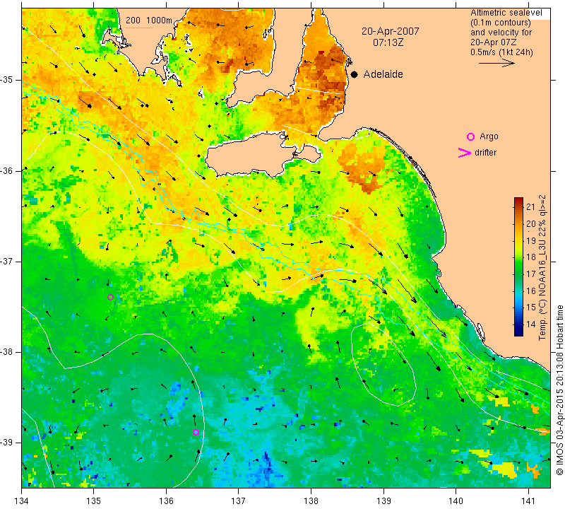Click the '-36' latitude axis label
The image size is (565, 509).
[x=6, y=170]
